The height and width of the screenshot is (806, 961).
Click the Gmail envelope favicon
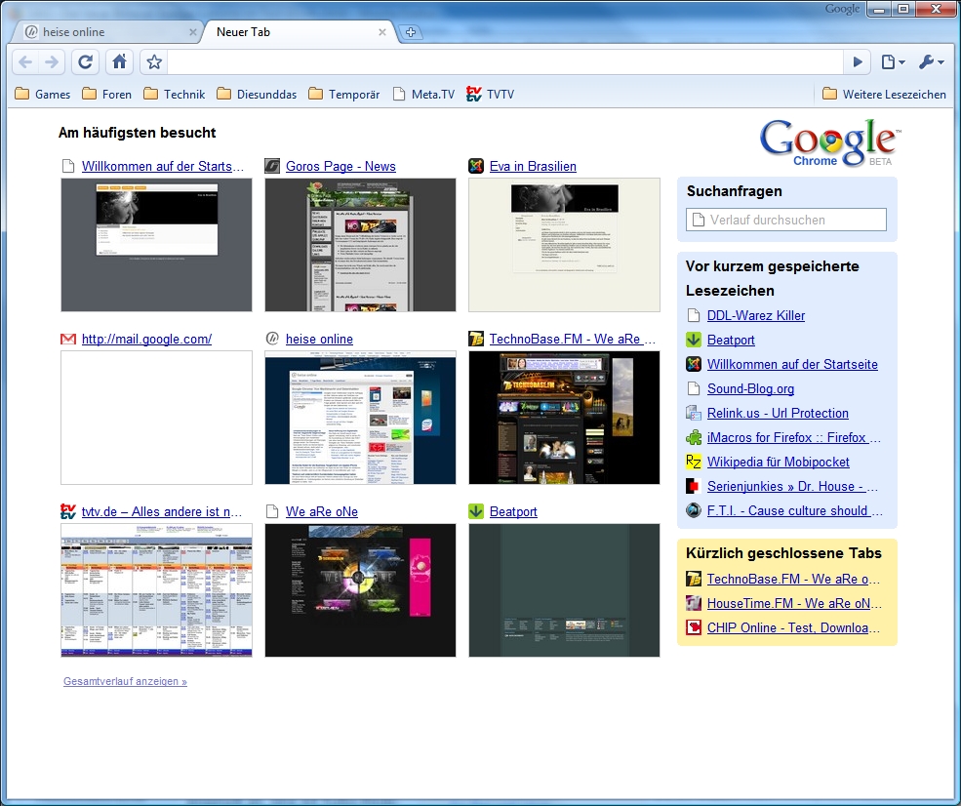[x=68, y=339]
